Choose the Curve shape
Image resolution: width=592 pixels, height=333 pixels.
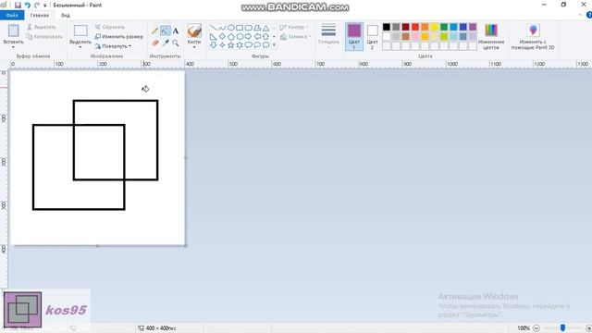click(222, 28)
